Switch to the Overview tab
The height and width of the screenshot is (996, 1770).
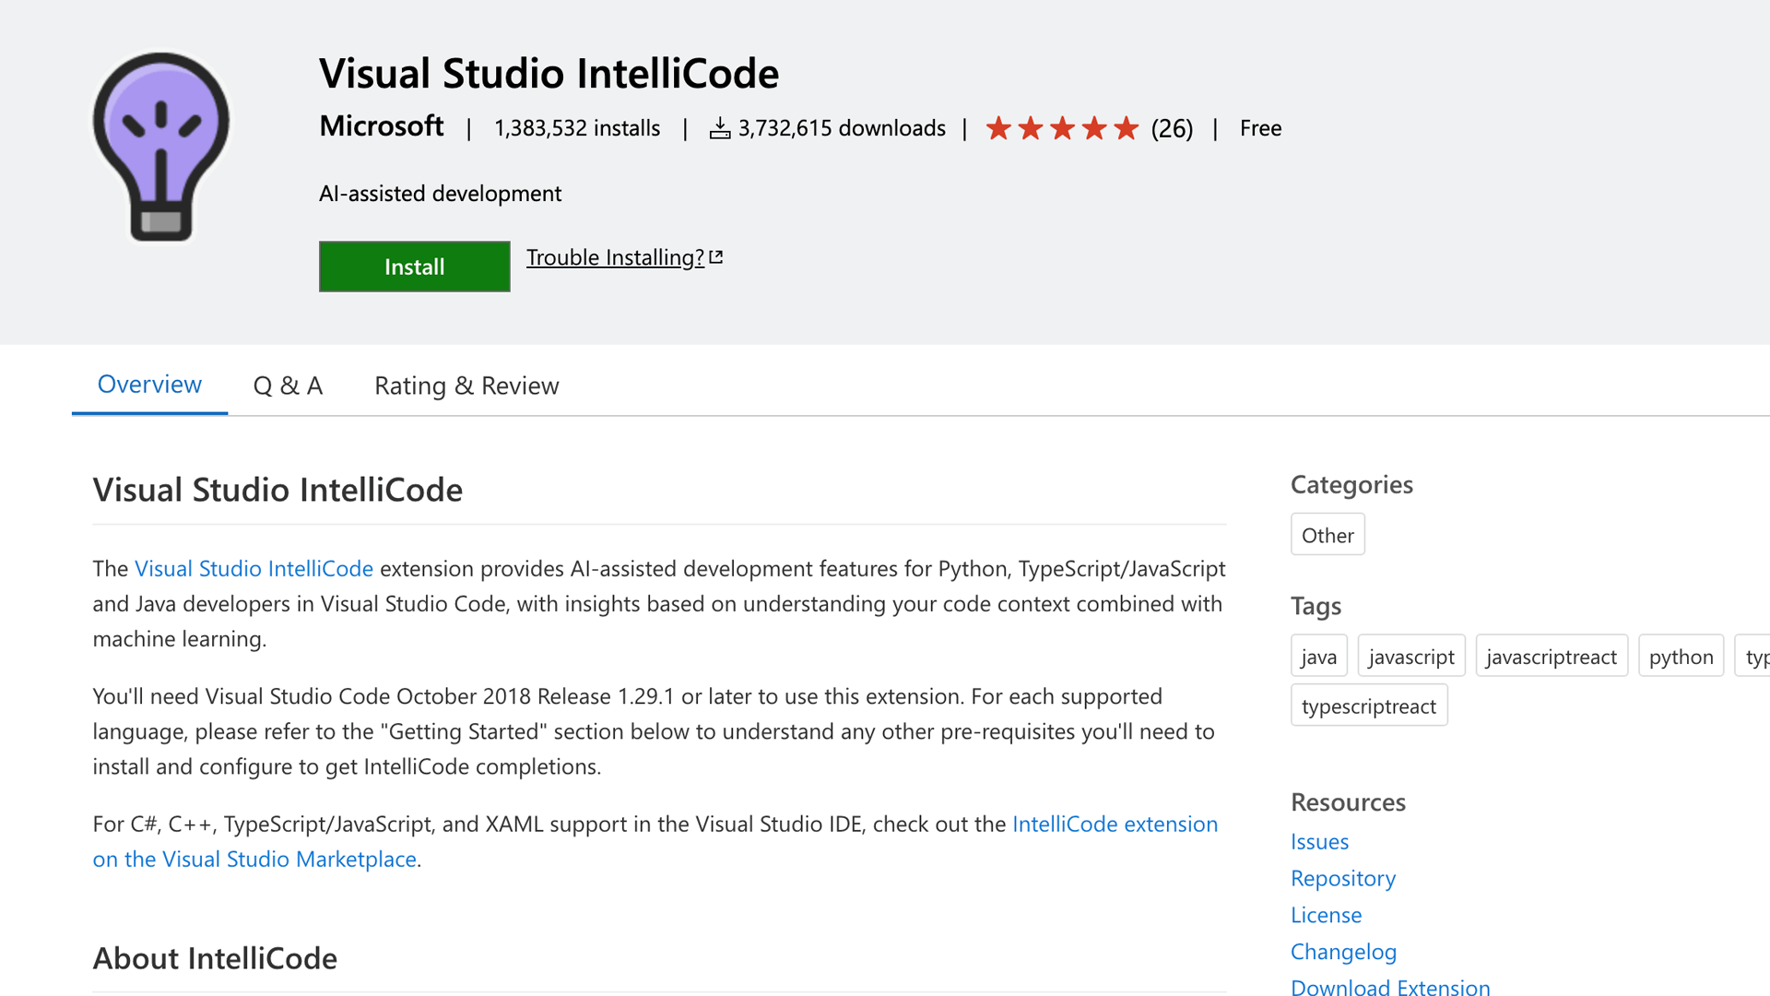point(149,385)
